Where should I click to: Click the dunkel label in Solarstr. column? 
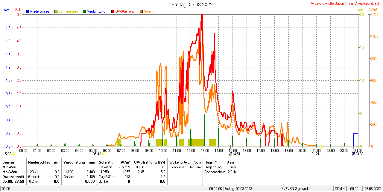104,181
